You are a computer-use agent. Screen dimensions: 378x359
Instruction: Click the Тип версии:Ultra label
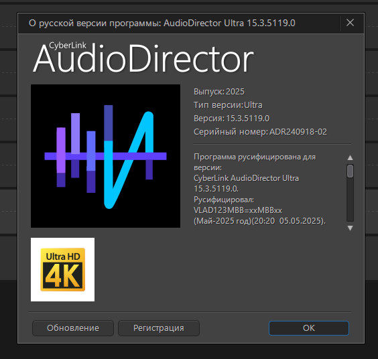point(228,105)
